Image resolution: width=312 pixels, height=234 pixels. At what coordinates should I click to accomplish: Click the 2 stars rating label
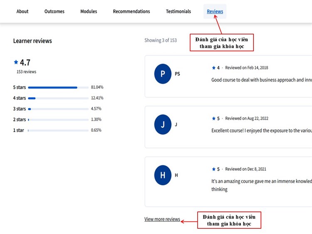point(20,120)
